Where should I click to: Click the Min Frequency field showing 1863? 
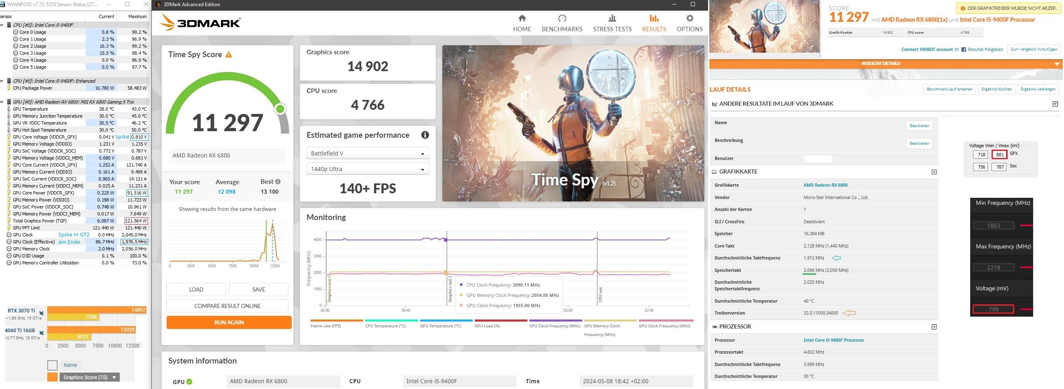click(993, 225)
